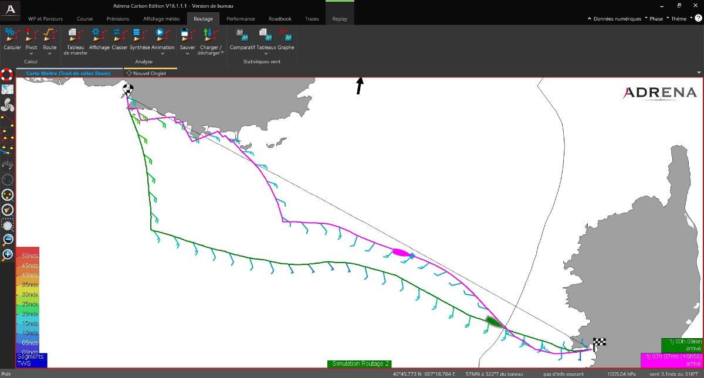Expand the Pivot dropdown arrow
The width and height of the screenshot is (704, 378).
click(x=31, y=53)
